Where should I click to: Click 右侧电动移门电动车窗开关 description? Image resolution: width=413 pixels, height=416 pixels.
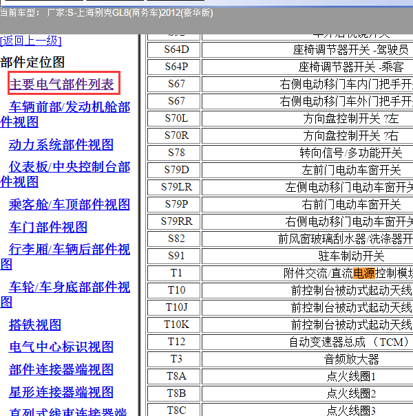click(349, 222)
